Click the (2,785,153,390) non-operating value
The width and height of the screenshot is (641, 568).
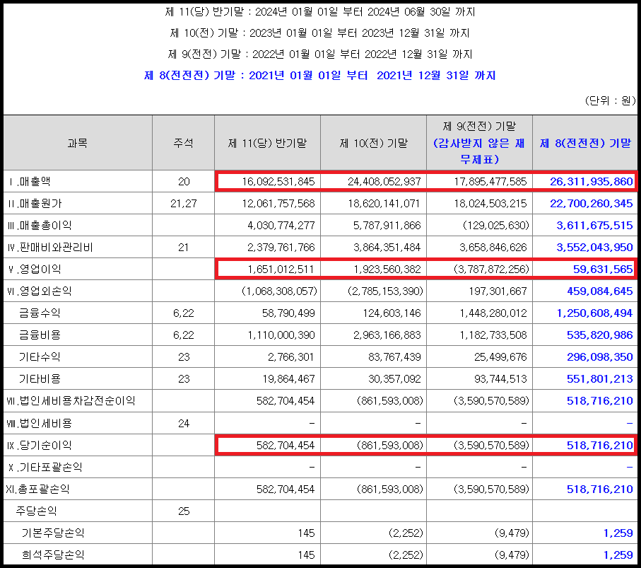click(385, 291)
